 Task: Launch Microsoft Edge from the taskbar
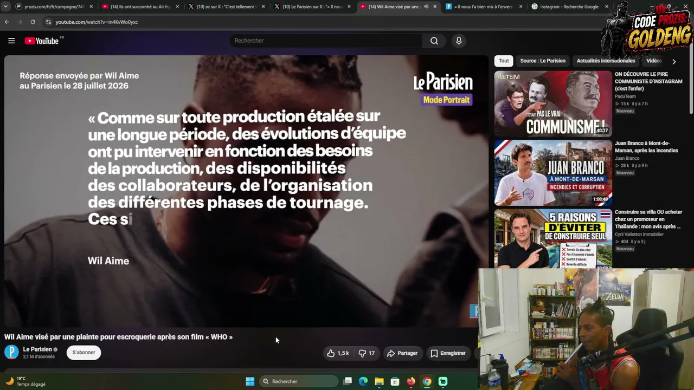tap(363, 381)
